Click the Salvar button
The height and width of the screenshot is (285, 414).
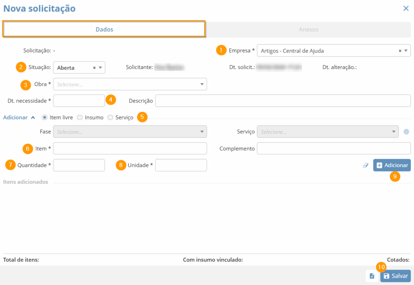pyautogui.click(x=395, y=276)
